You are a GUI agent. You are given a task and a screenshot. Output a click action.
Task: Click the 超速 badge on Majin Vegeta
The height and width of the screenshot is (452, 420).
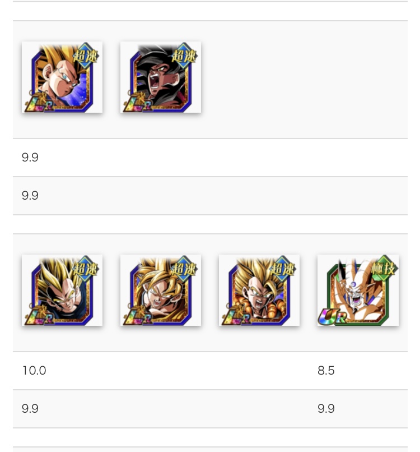tap(86, 269)
